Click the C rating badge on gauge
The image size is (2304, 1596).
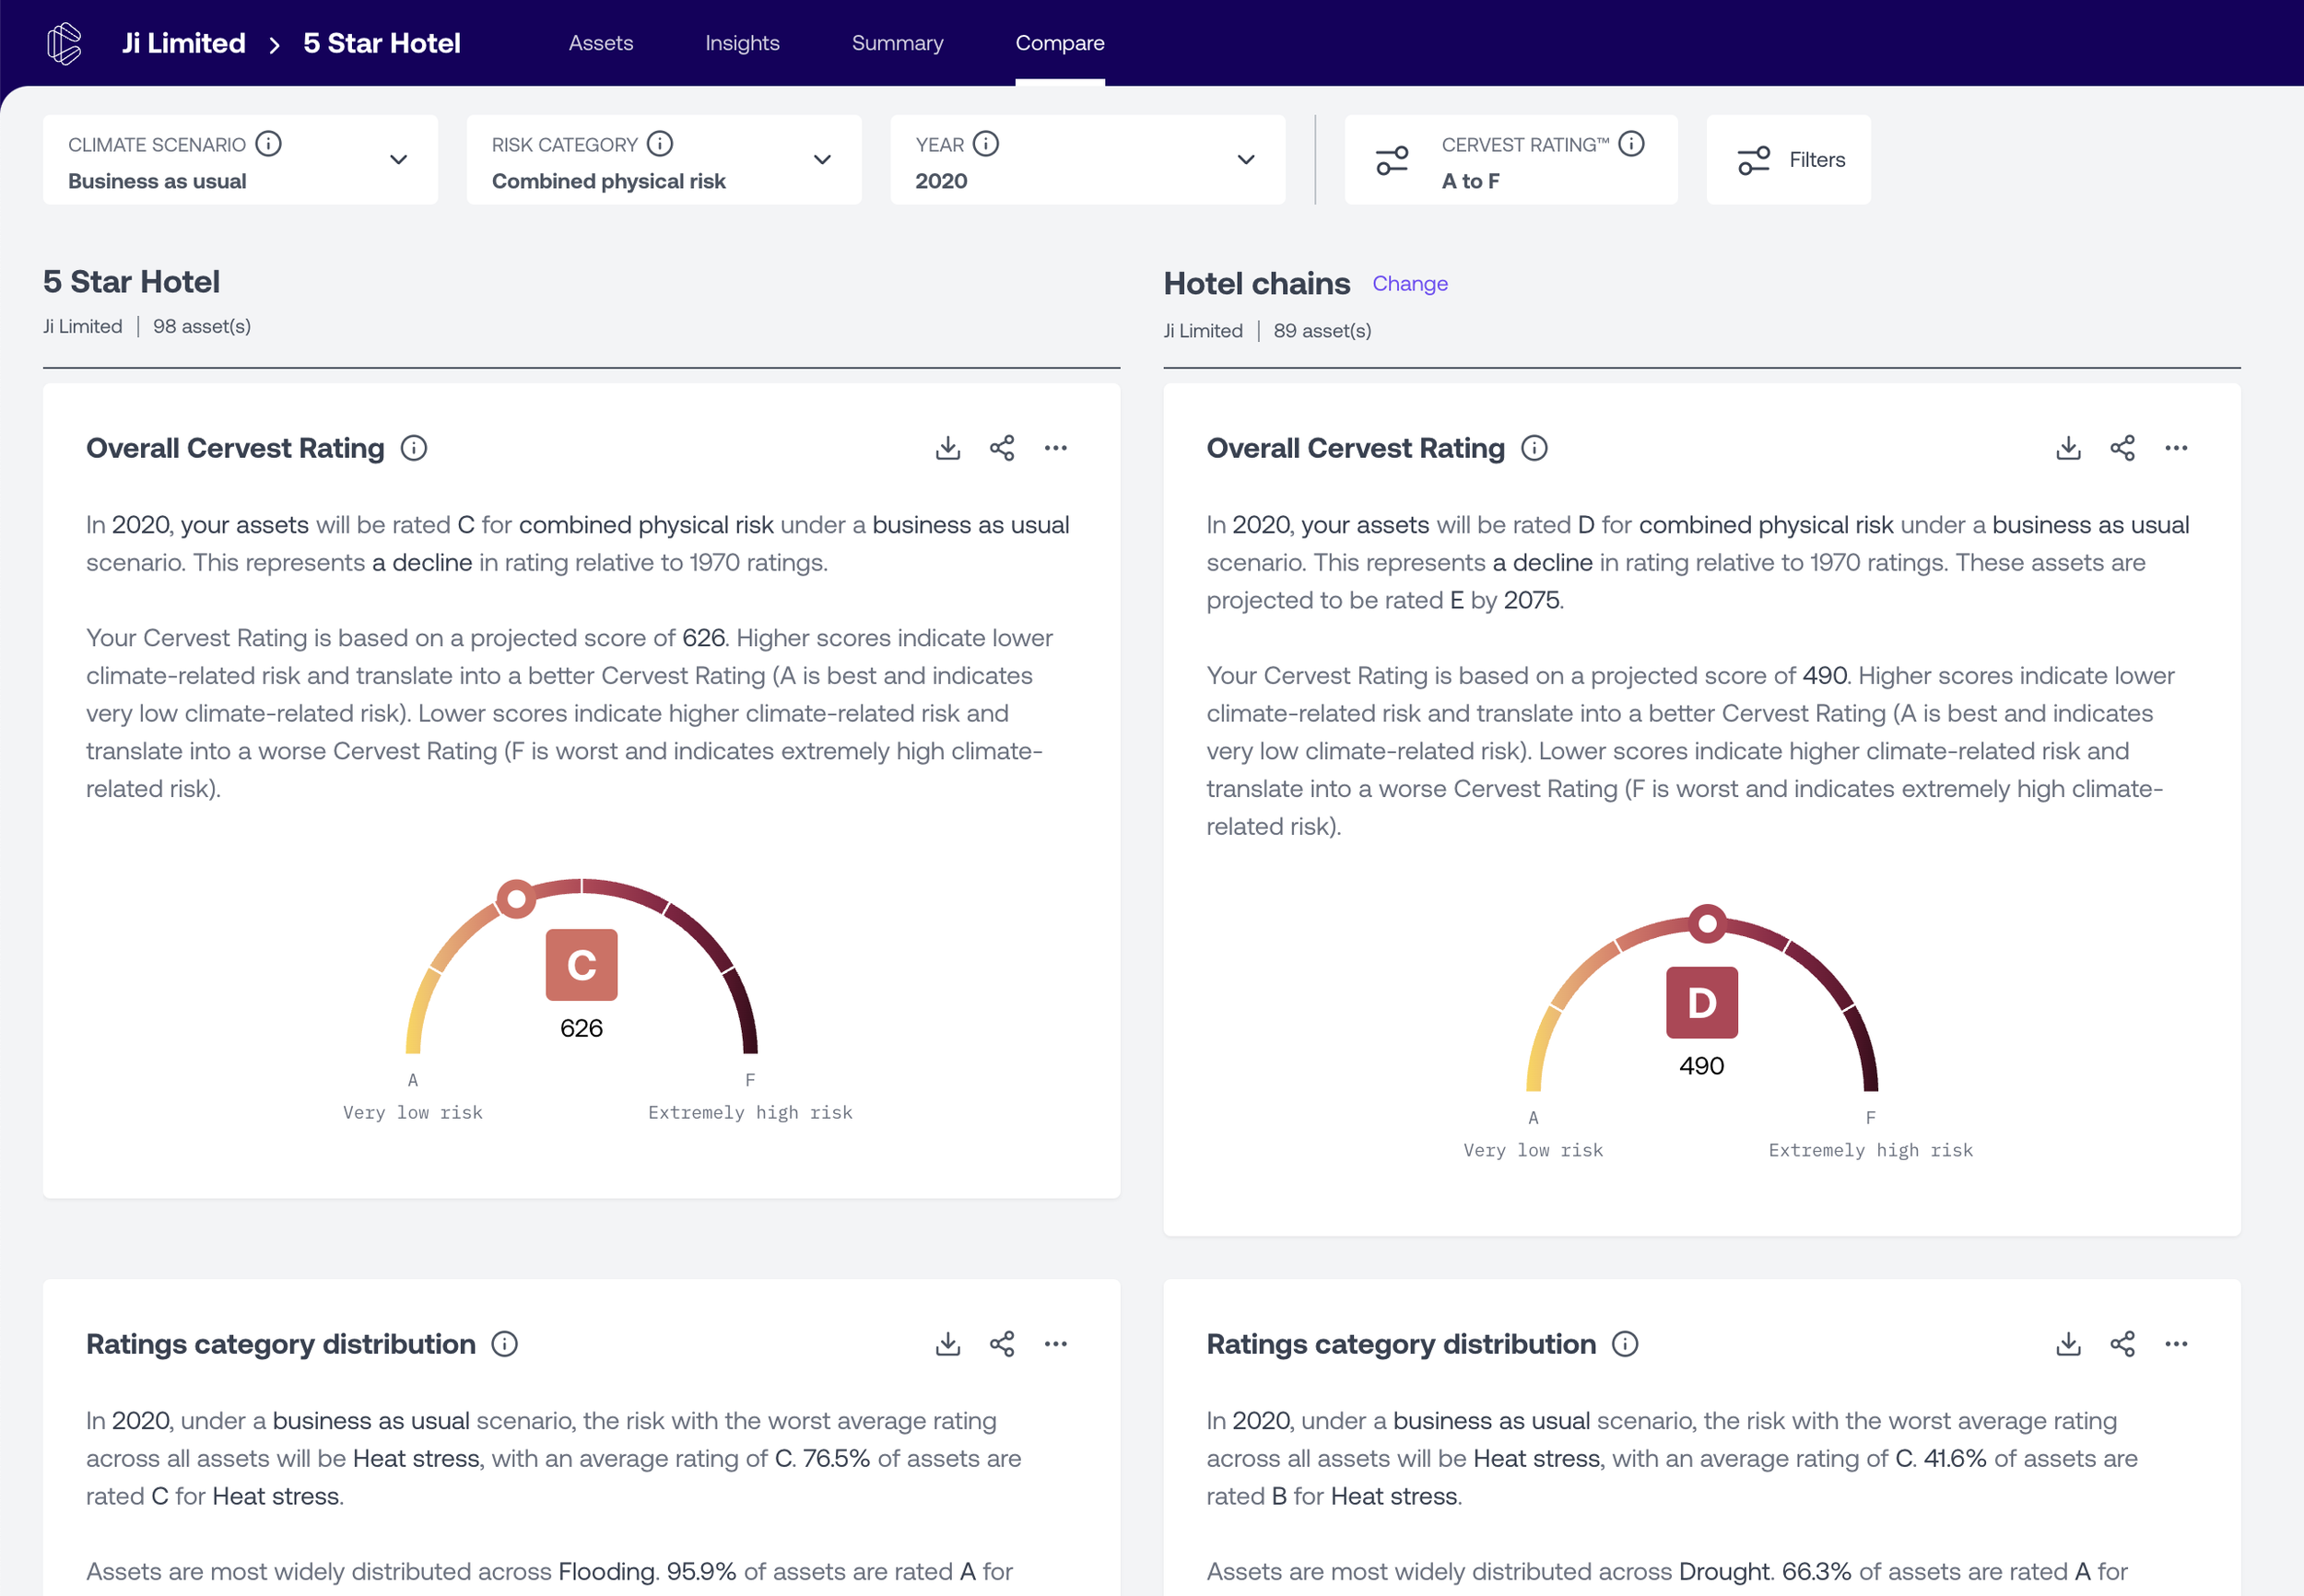coord(581,965)
